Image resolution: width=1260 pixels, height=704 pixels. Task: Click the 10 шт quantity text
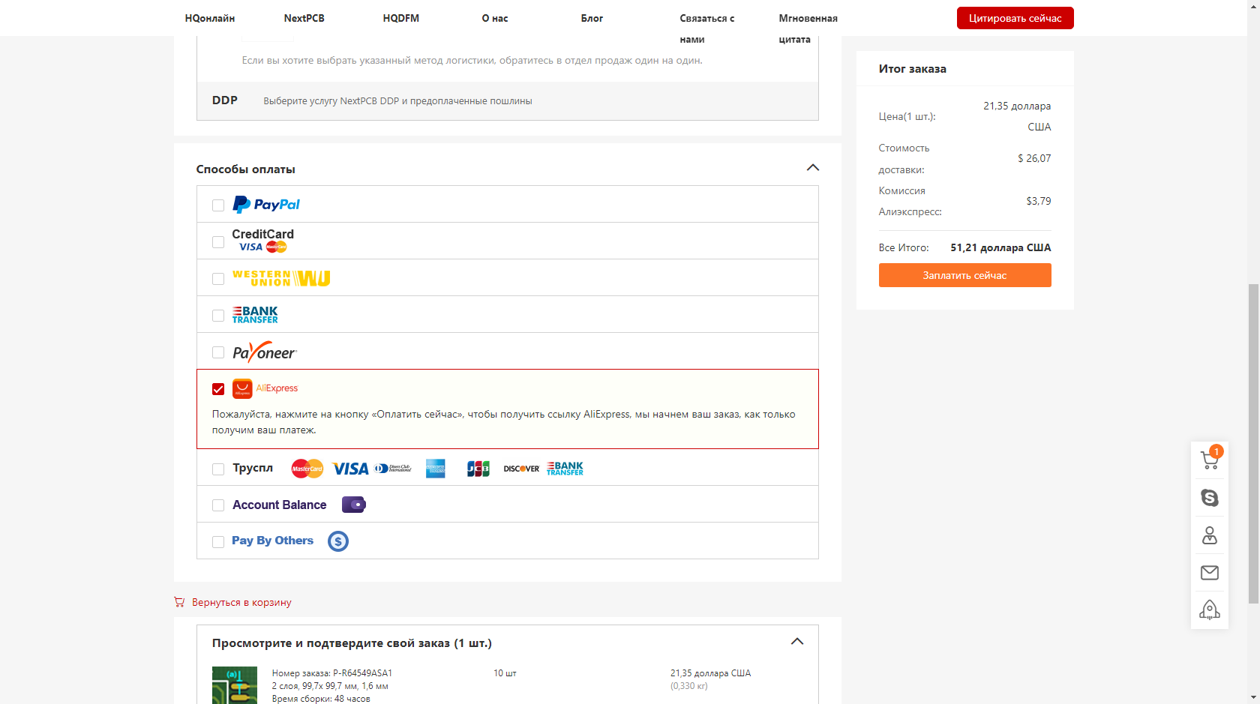click(x=505, y=673)
